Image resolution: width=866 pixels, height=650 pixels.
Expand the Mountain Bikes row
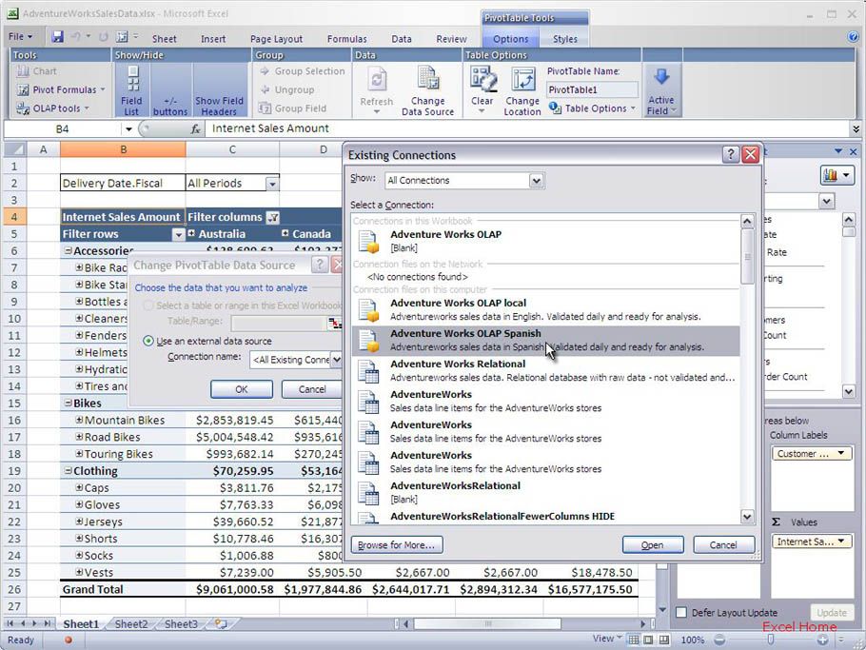coord(79,420)
